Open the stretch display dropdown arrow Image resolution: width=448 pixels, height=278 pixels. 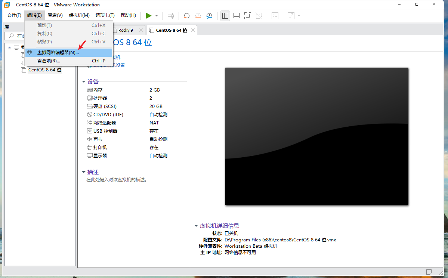pyautogui.click(x=299, y=16)
